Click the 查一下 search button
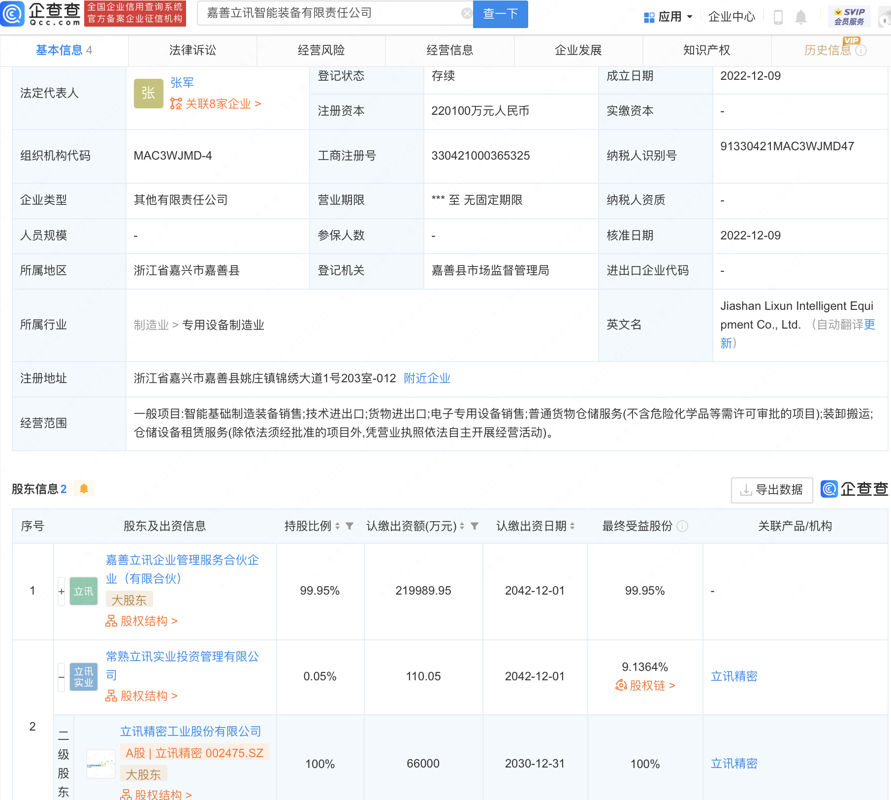This screenshot has width=891, height=800. coord(500,14)
